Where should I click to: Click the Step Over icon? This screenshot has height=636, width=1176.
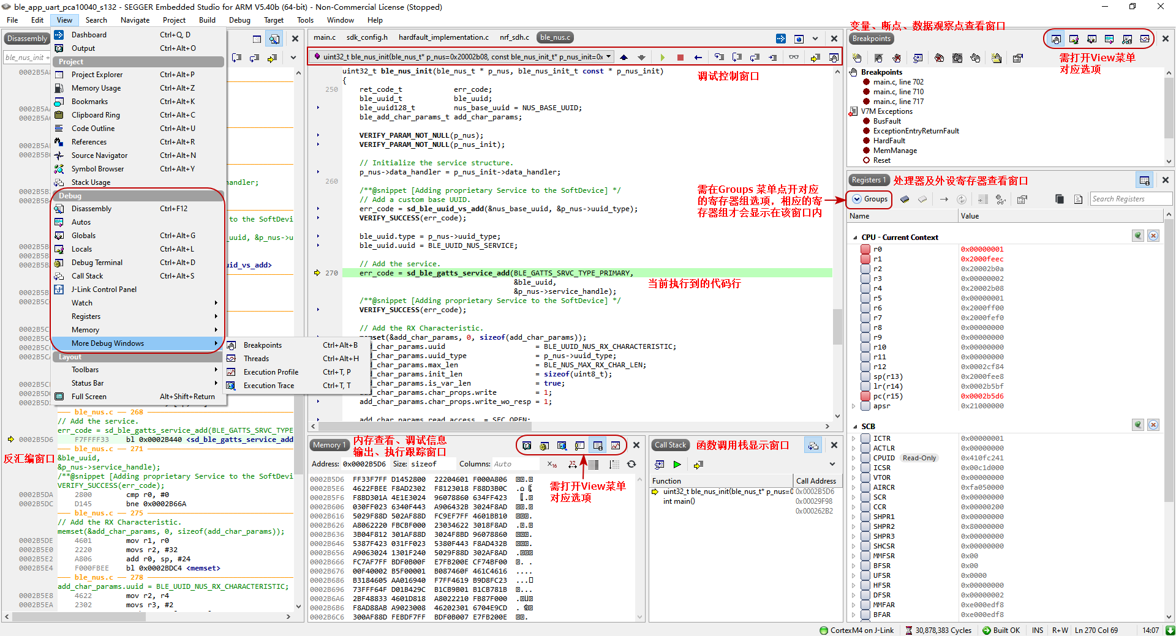click(x=719, y=58)
